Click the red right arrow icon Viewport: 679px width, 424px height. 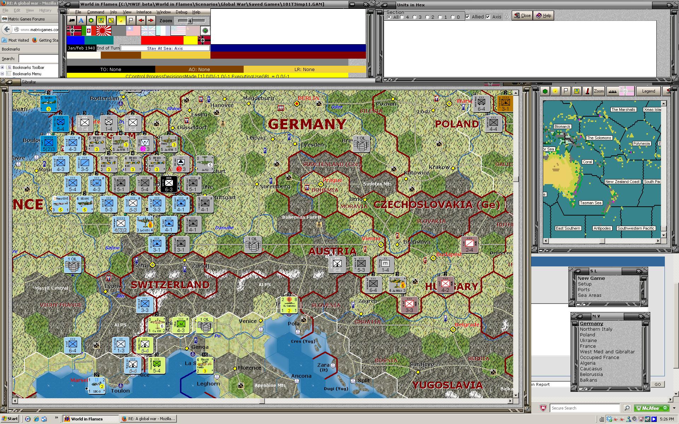click(151, 20)
